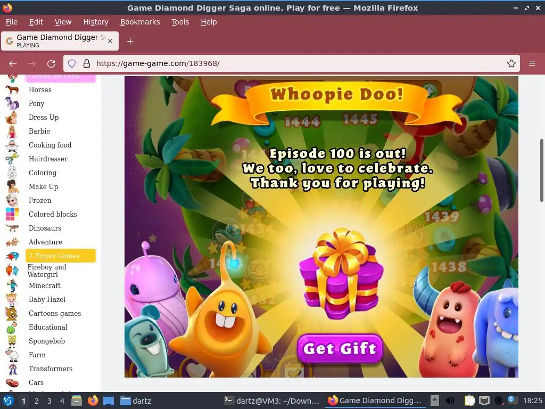
Task: View site security lock info
Action: pos(87,63)
